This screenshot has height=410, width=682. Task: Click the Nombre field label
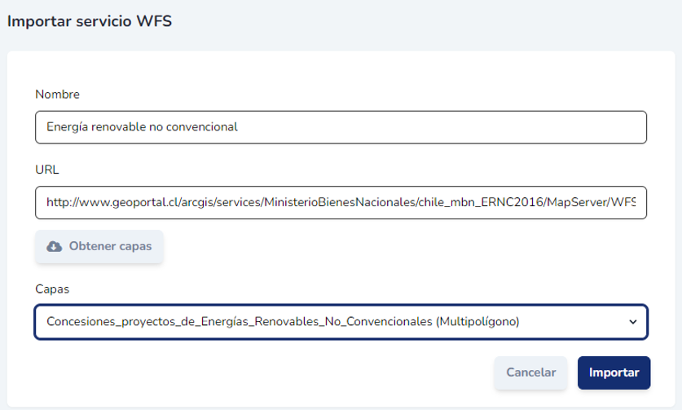click(57, 95)
